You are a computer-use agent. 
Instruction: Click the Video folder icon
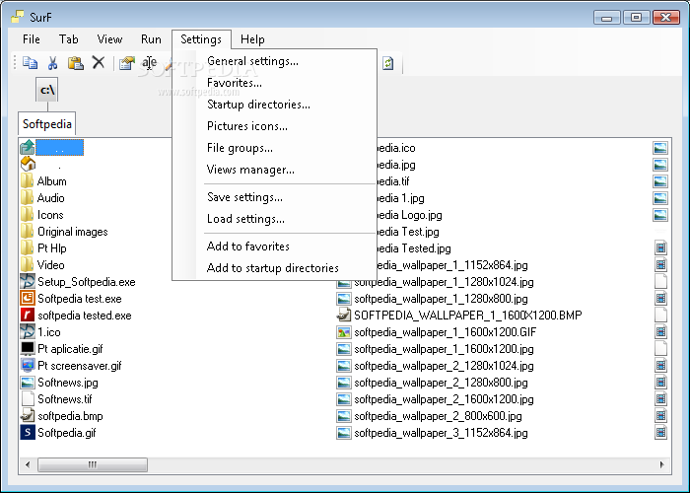tap(27, 264)
